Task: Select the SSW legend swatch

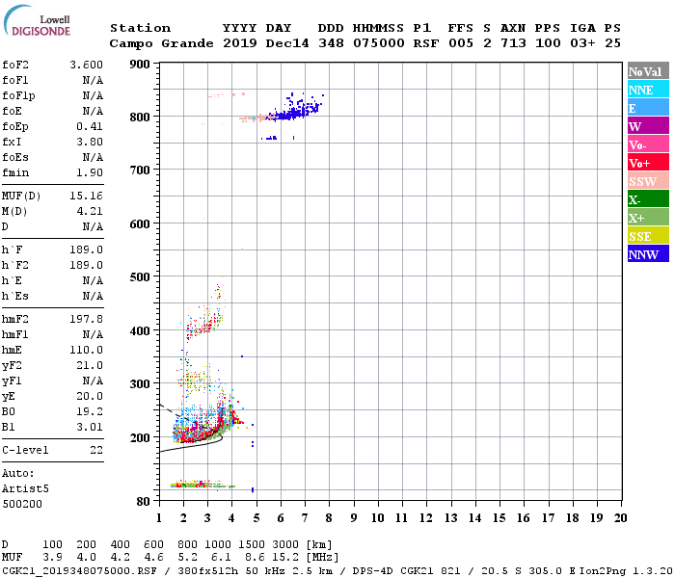Action: pos(648,181)
